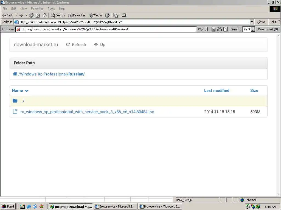Reload page with IE Refresh icon
The width and height of the screenshot is (281, 210).
pos(38,15)
